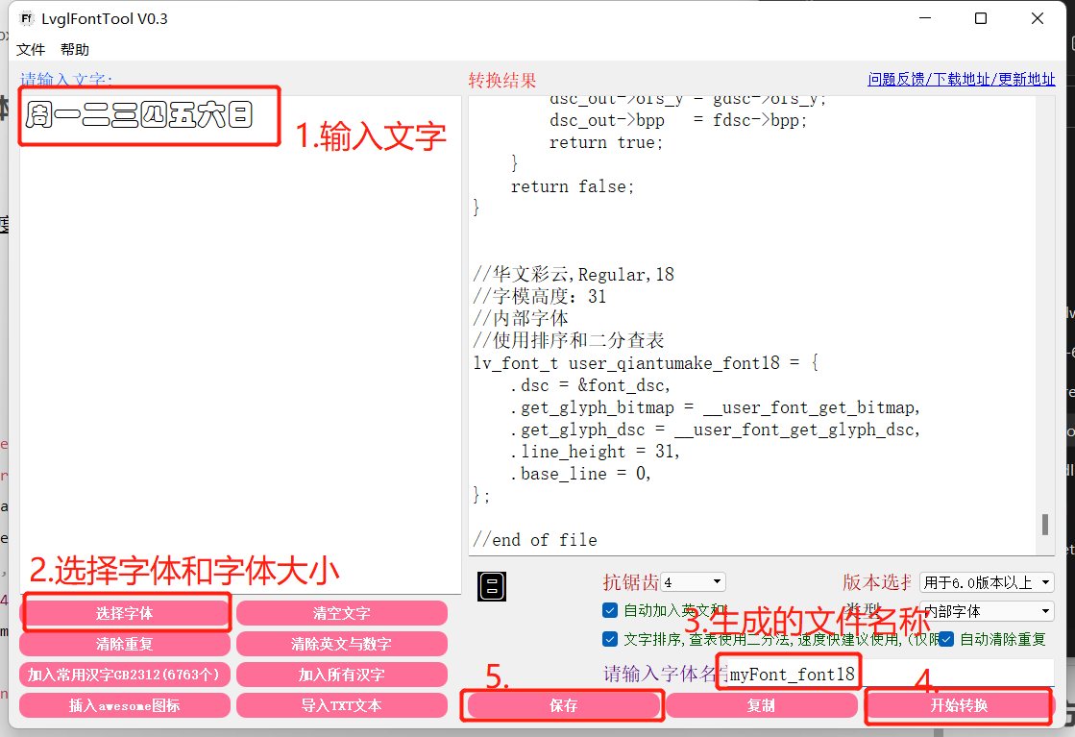Open the 问题反馈/下载地址/更新地址 link
The width and height of the screenshot is (1075, 737).
click(x=963, y=79)
